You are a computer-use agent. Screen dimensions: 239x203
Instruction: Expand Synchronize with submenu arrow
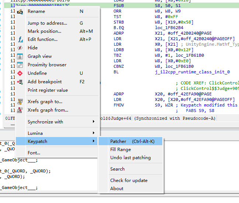tap(94, 122)
